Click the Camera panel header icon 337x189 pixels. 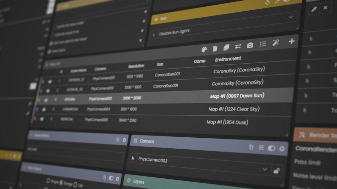coord(136,141)
